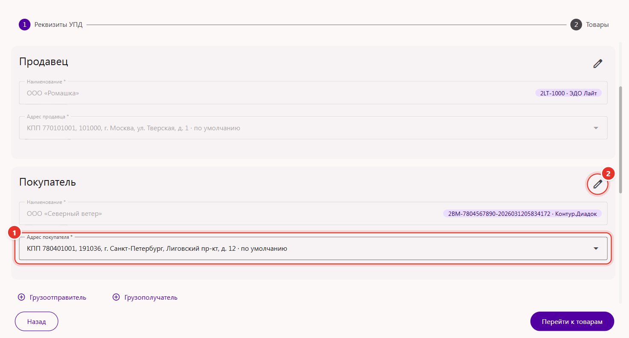Jump to step 2 Товары
This screenshot has width=629, height=338.
[590, 25]
